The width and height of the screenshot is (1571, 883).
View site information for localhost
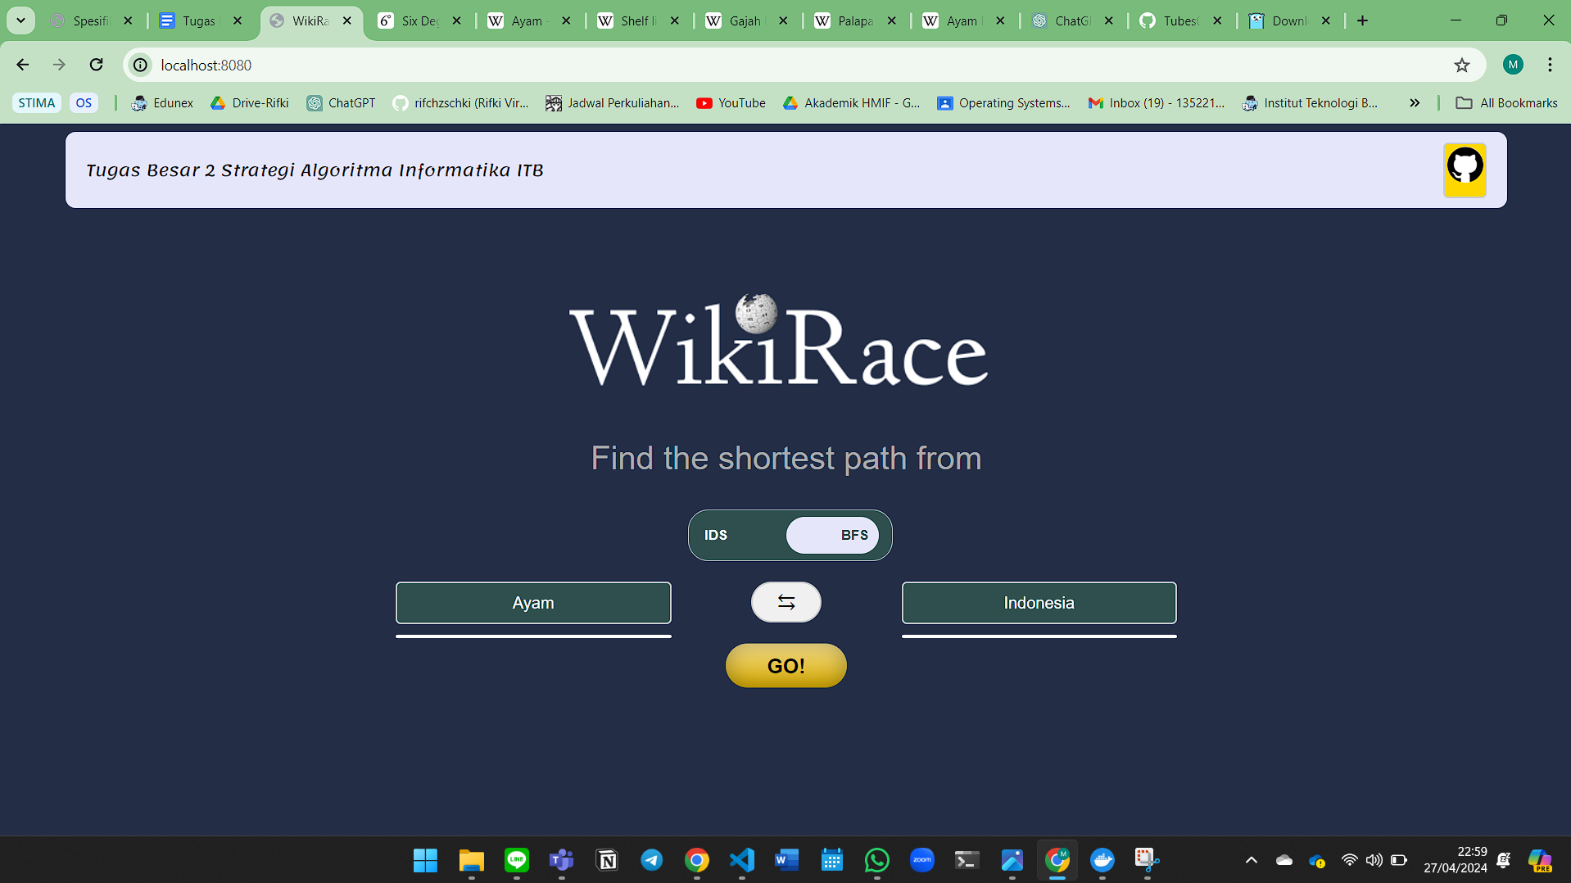pos(141,65)
